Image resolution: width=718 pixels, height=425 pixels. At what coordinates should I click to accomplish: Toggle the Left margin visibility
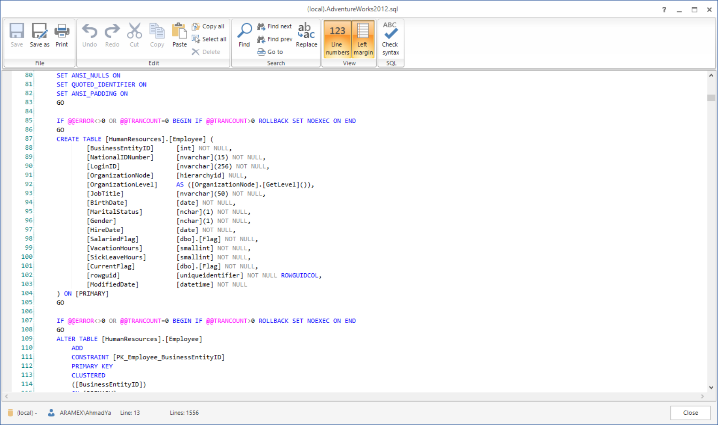pos(363,38)
